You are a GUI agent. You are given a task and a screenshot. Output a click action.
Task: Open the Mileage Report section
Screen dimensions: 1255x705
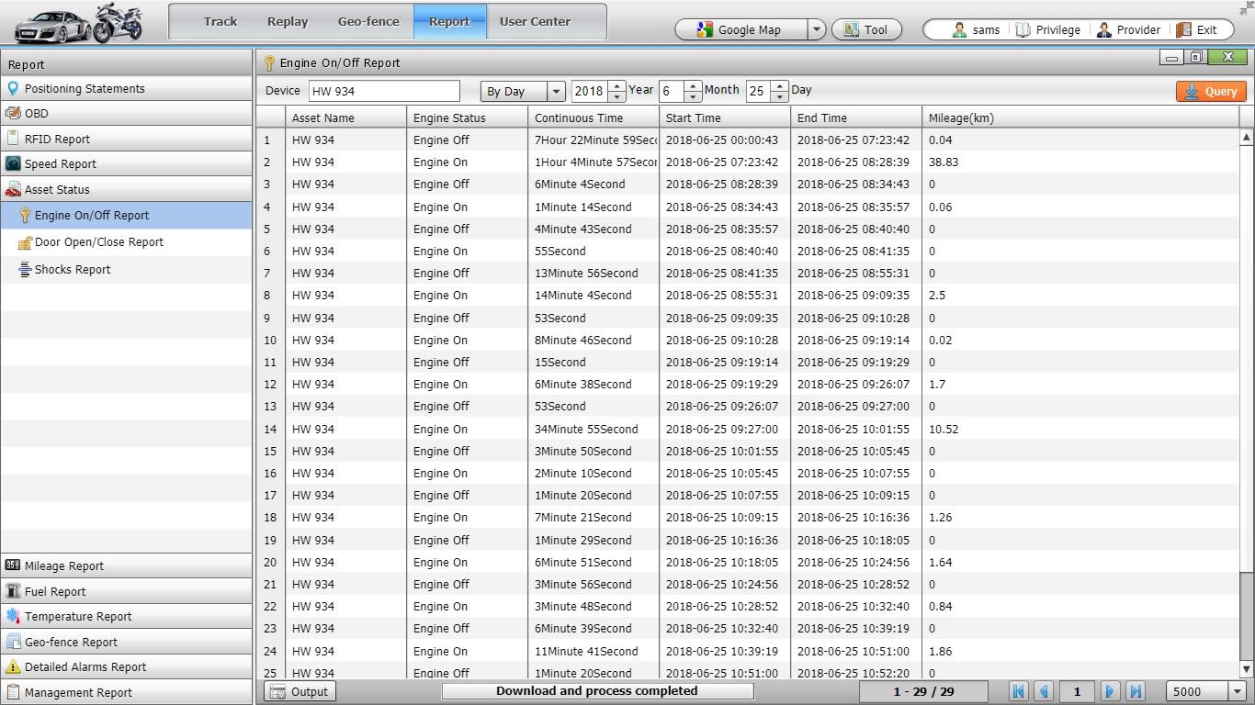pyautogui.click(x=127, y=566)
